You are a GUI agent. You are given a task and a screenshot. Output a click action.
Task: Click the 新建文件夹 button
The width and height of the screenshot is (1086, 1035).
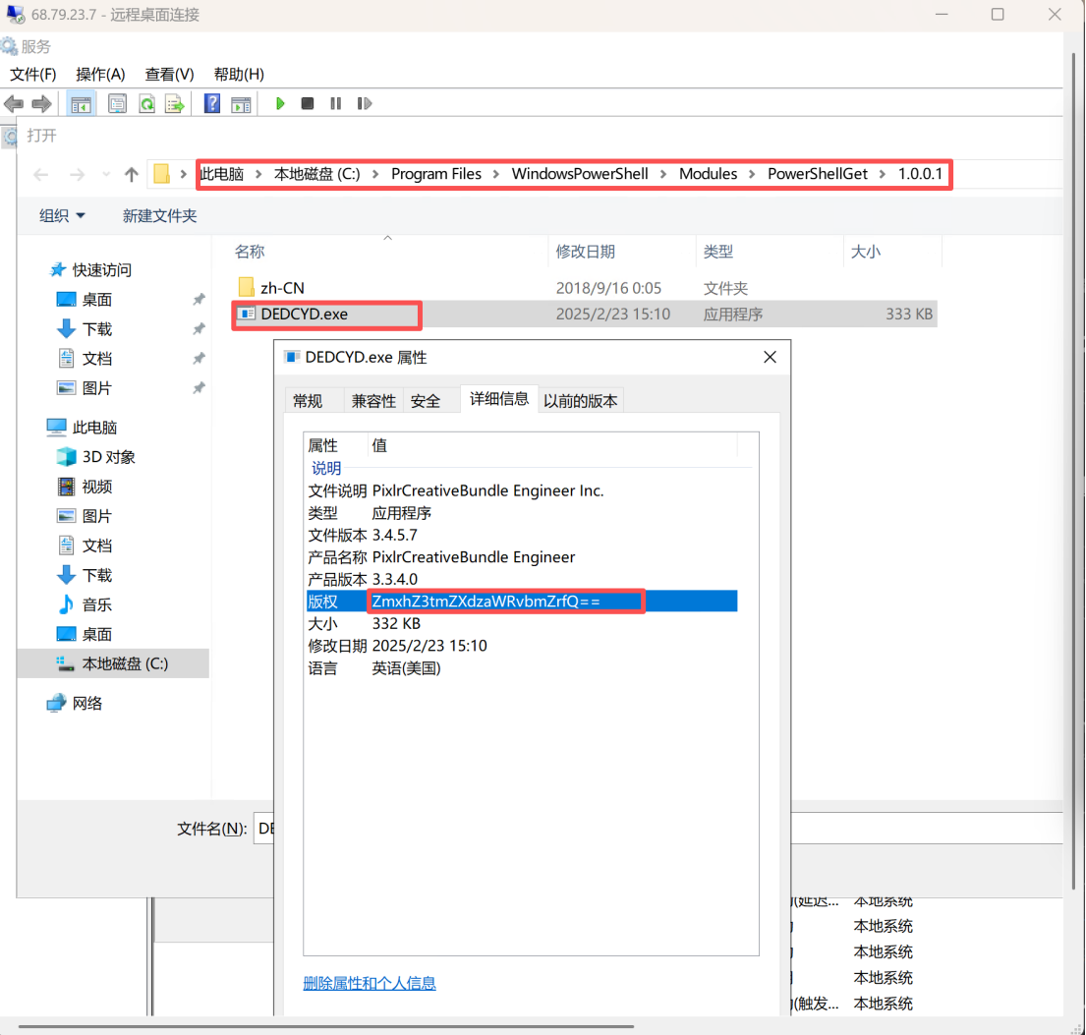(160, 216)
